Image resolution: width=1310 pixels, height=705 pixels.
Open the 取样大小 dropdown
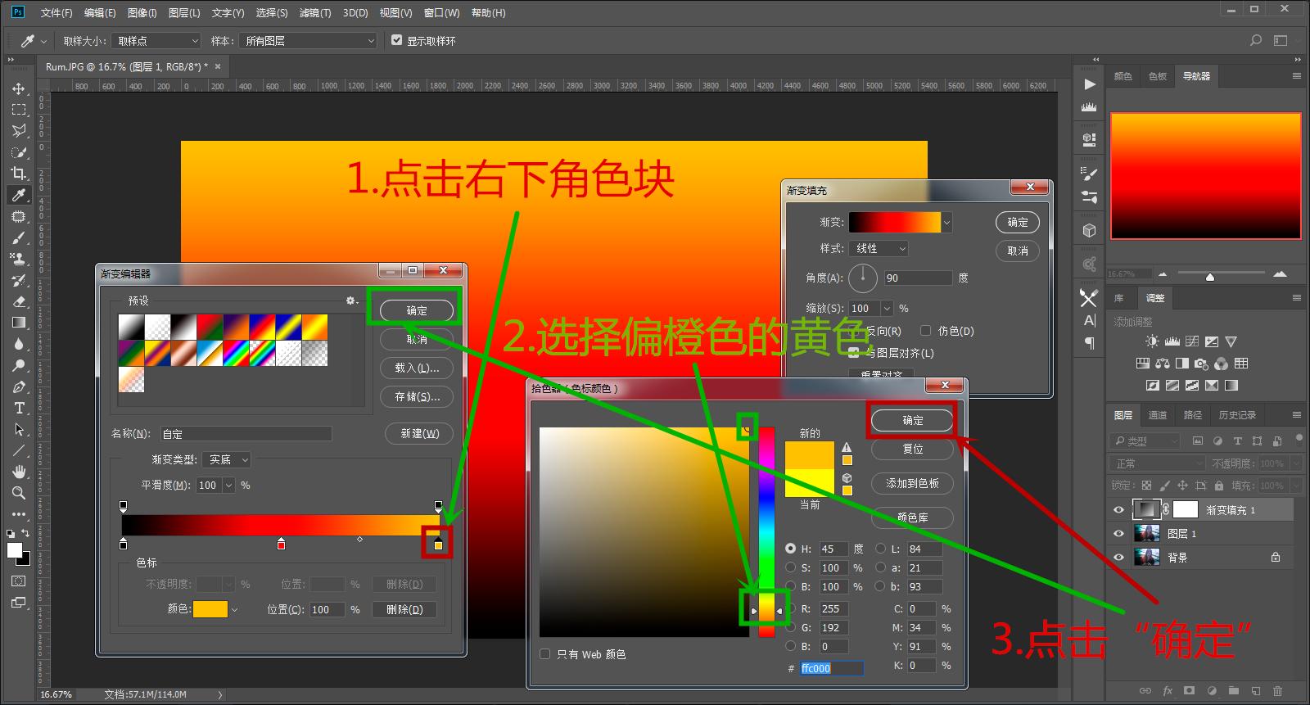[x=157, y=40]
